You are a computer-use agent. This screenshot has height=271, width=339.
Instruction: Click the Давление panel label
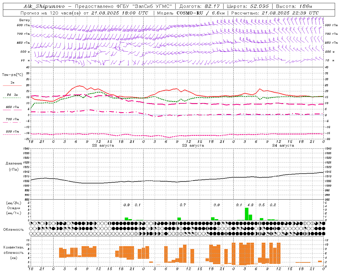(14, 164)
